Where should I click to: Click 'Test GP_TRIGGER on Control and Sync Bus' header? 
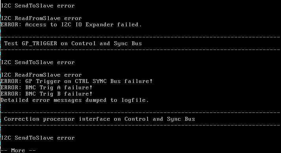click(73, 44)
